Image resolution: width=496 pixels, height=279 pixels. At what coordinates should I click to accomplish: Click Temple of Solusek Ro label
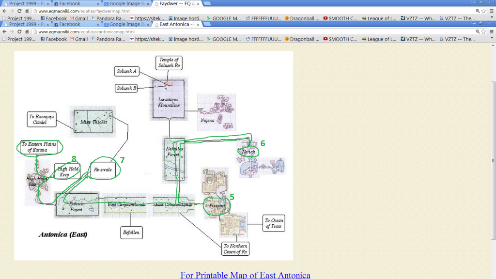(169, 62)
